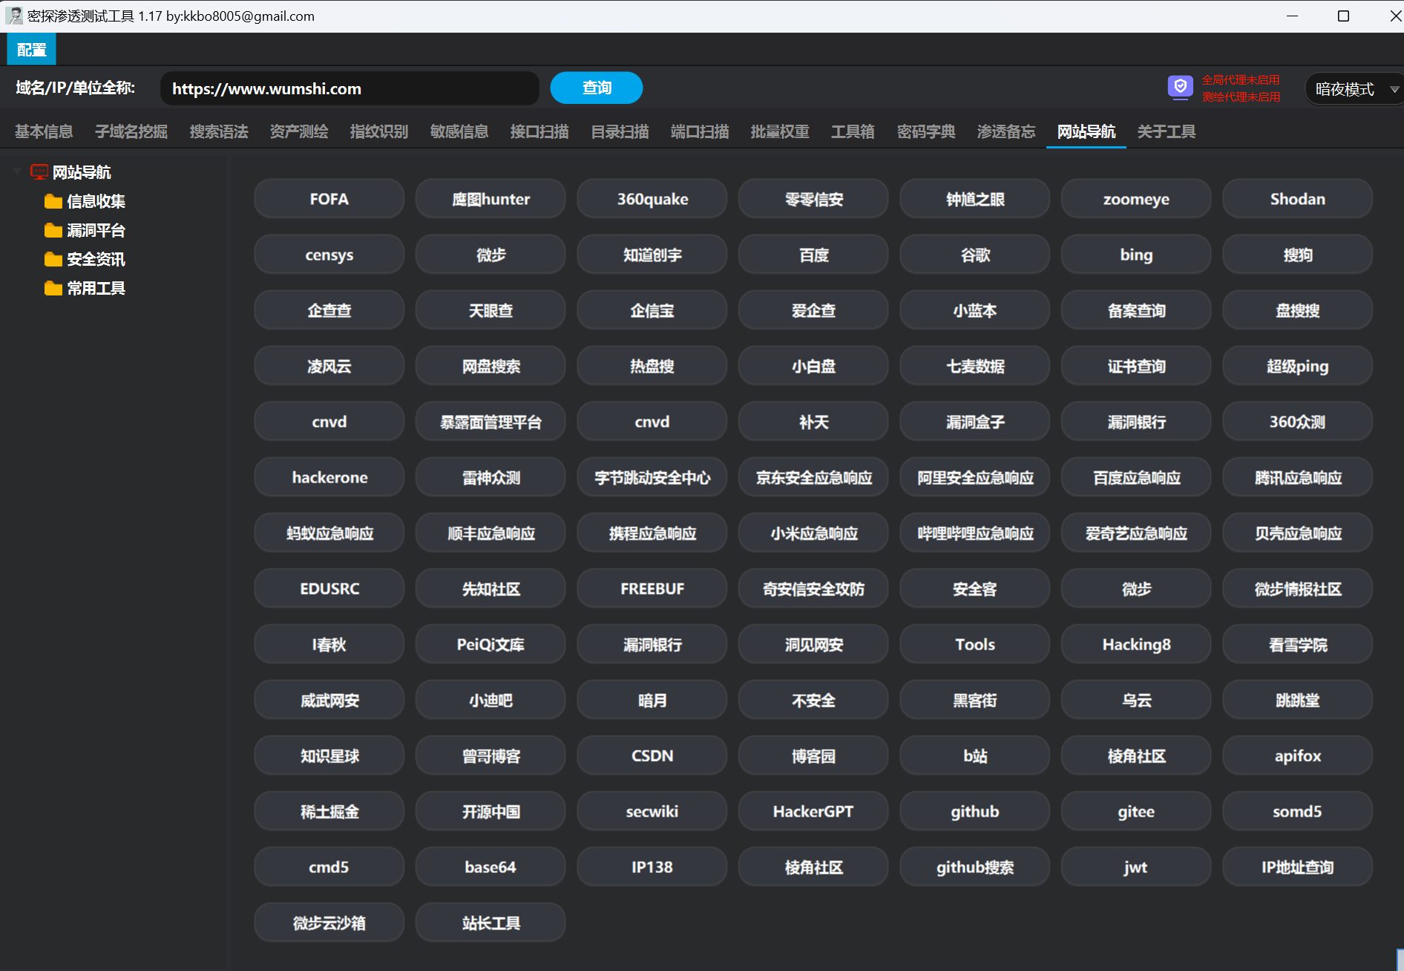The width and height of the screenshot is (1404, 971).
Task: Open the 配置 menu
Action: pos(31,50)
